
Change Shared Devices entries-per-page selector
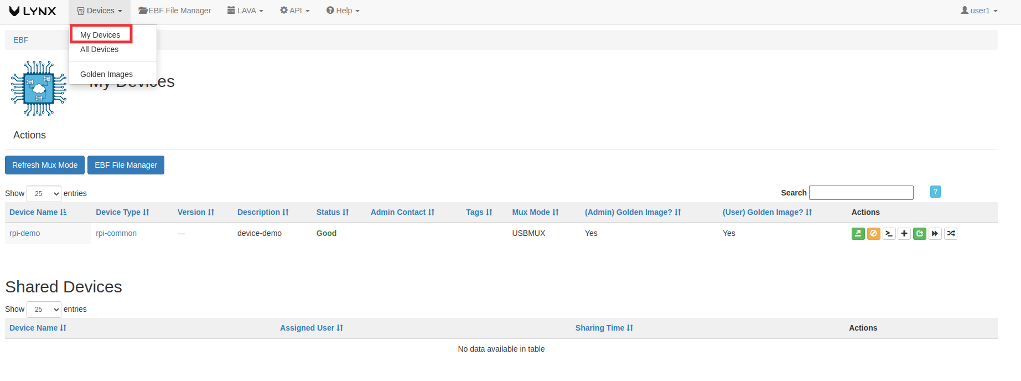44,310
